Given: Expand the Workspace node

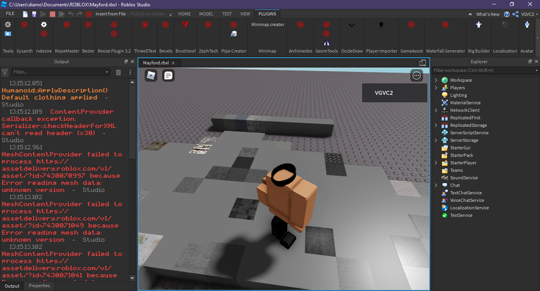Looking at the screenshot, I should point(436,80).
